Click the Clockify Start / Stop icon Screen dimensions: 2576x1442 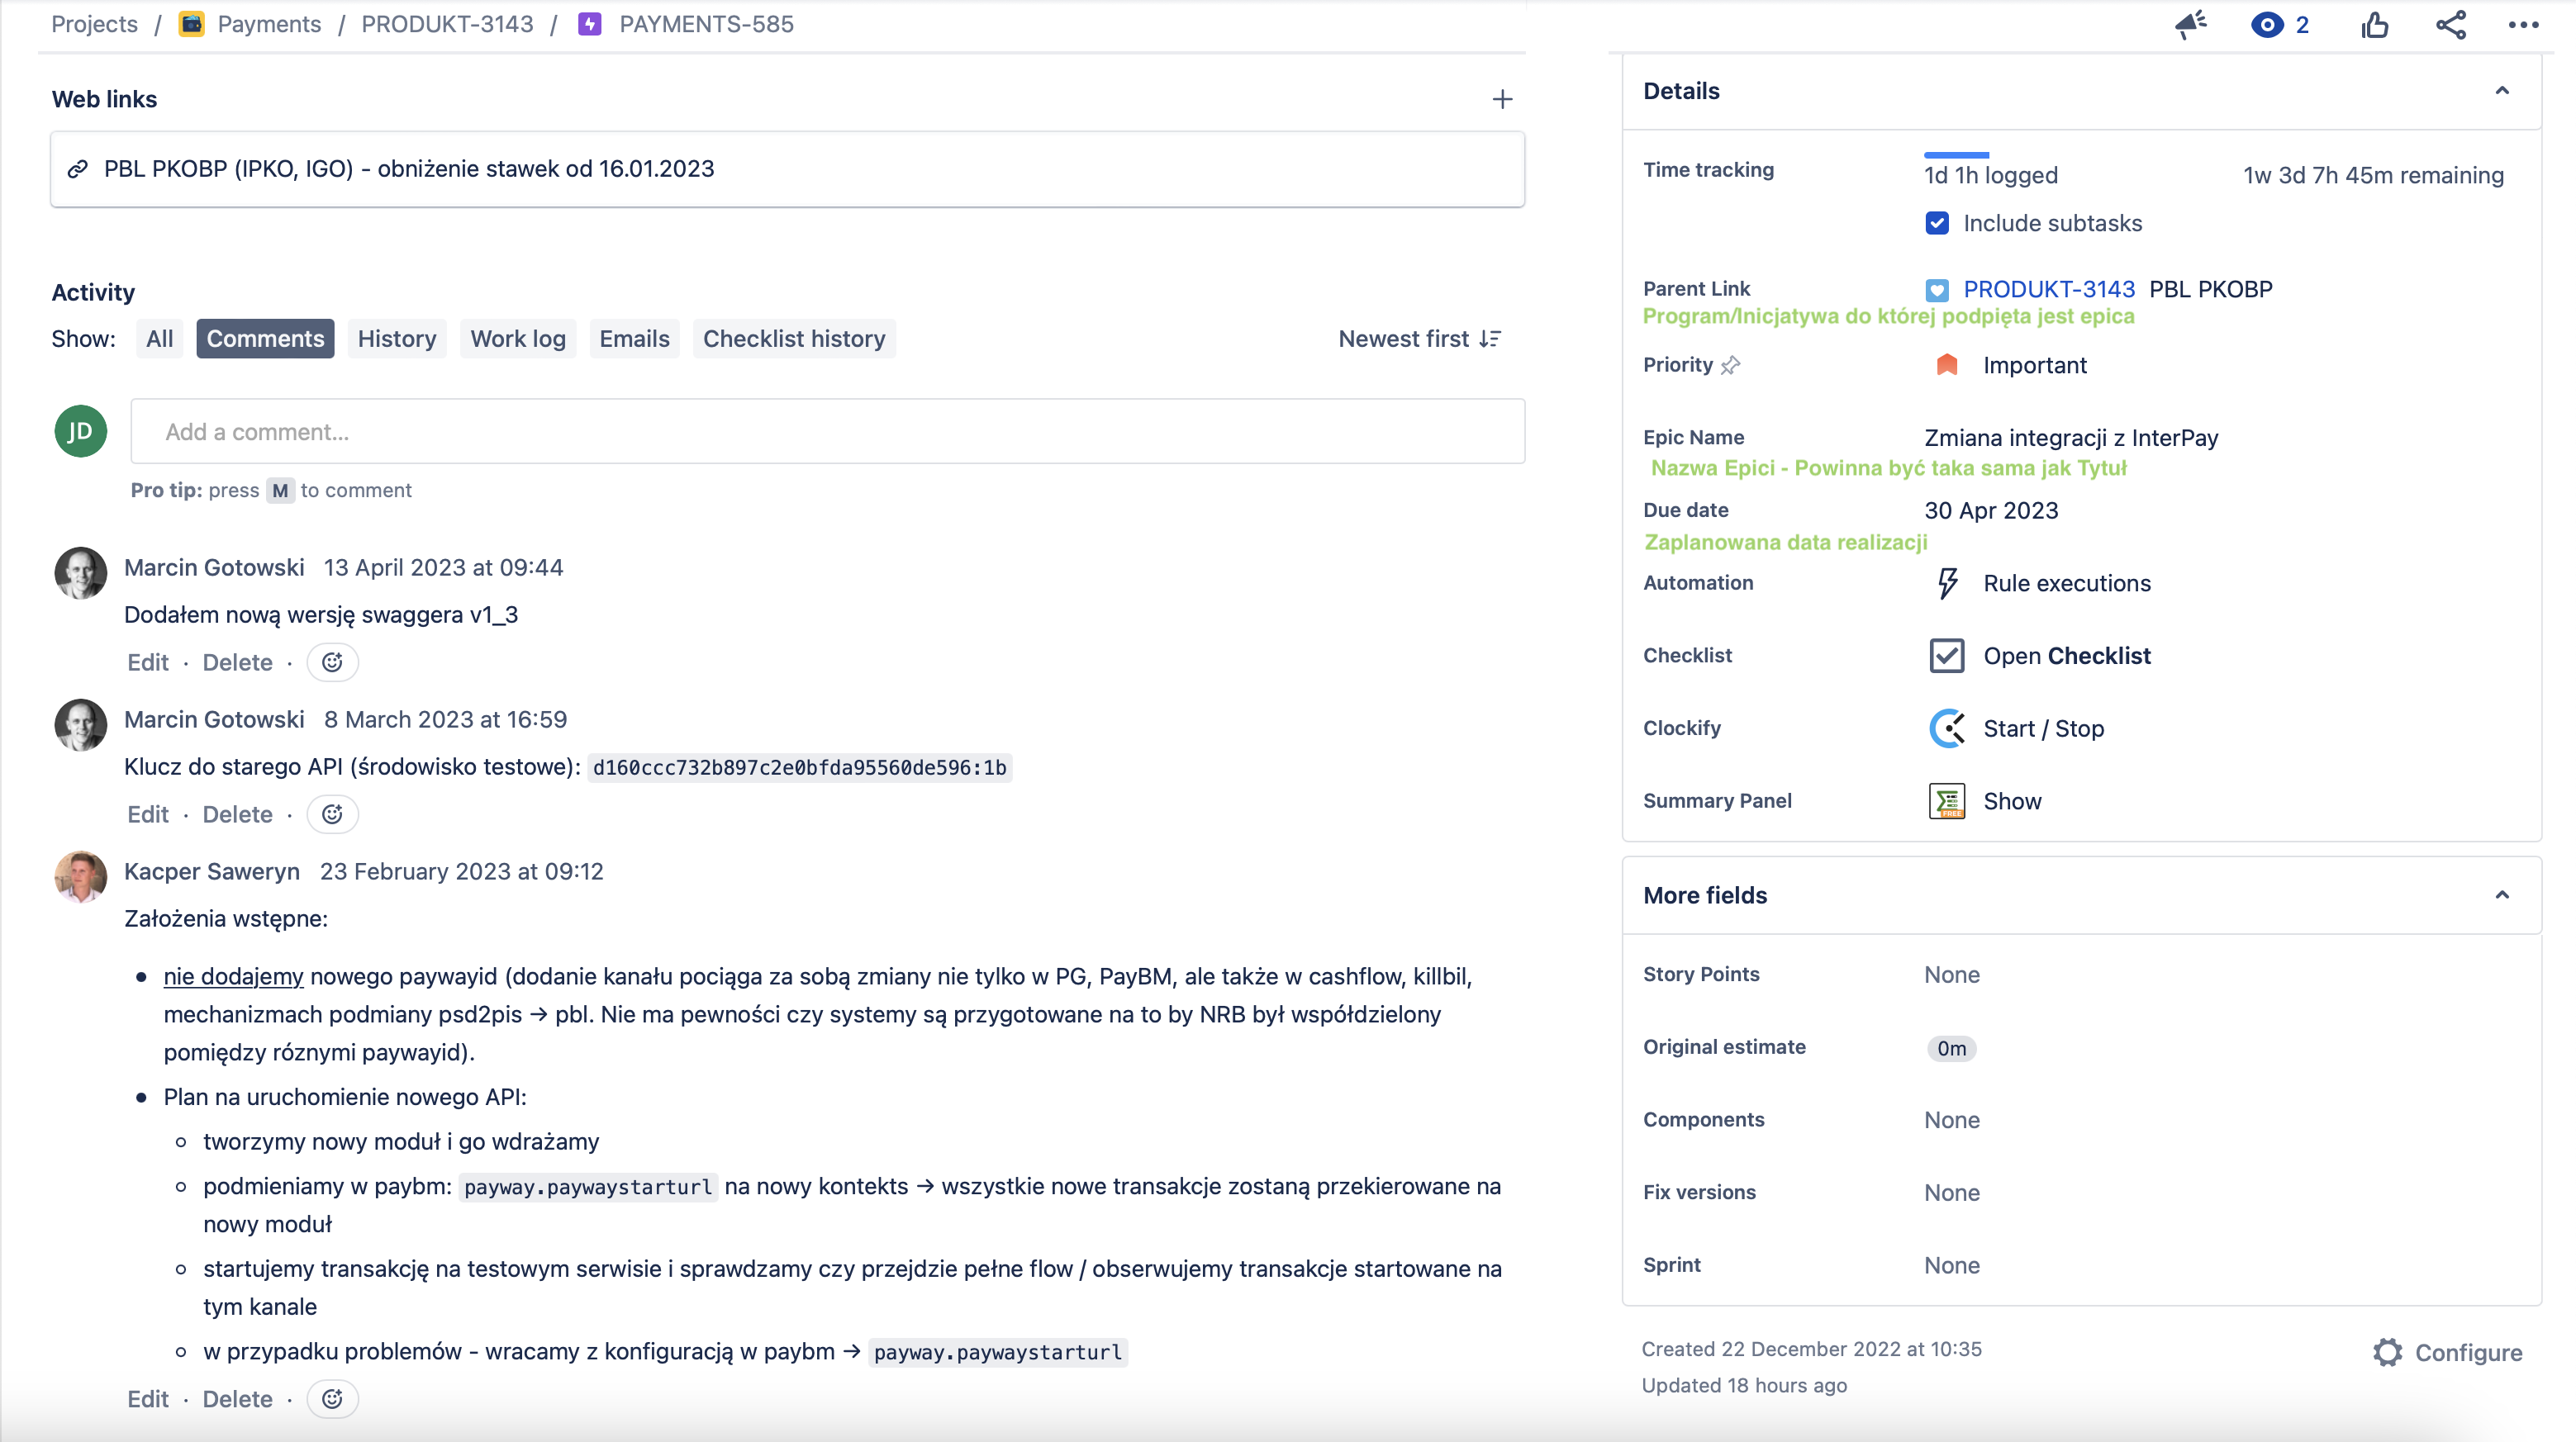click(1946, 728)
